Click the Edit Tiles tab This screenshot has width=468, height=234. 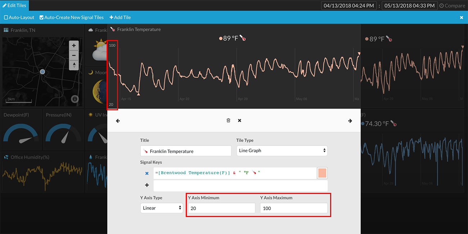14,5
